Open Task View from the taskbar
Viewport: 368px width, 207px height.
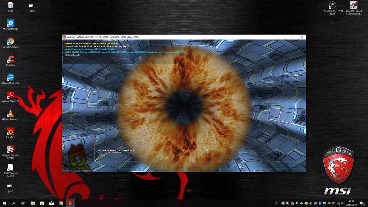click(x=23, y=203)
